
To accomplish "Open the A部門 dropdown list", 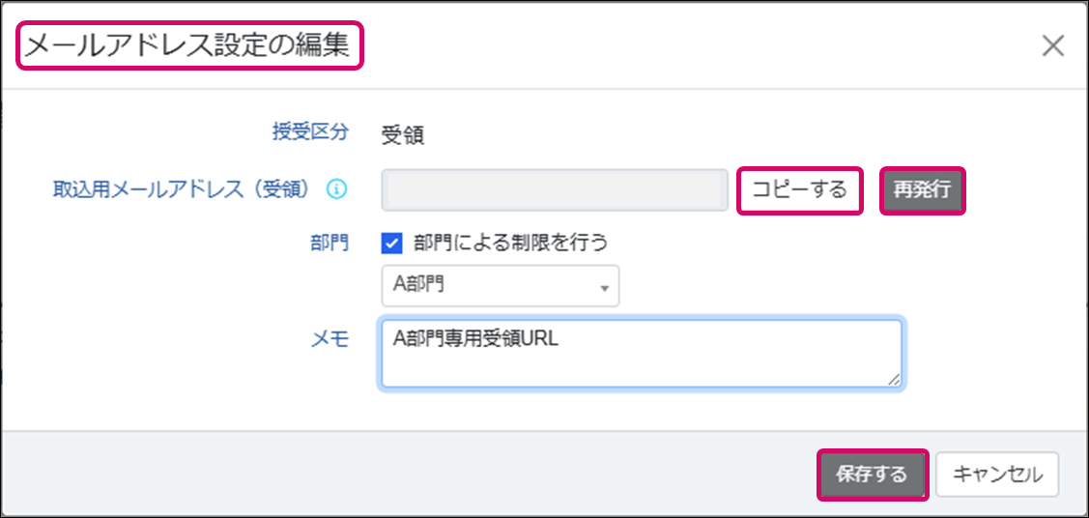I will pyautogui.click(x=500, y=286).
